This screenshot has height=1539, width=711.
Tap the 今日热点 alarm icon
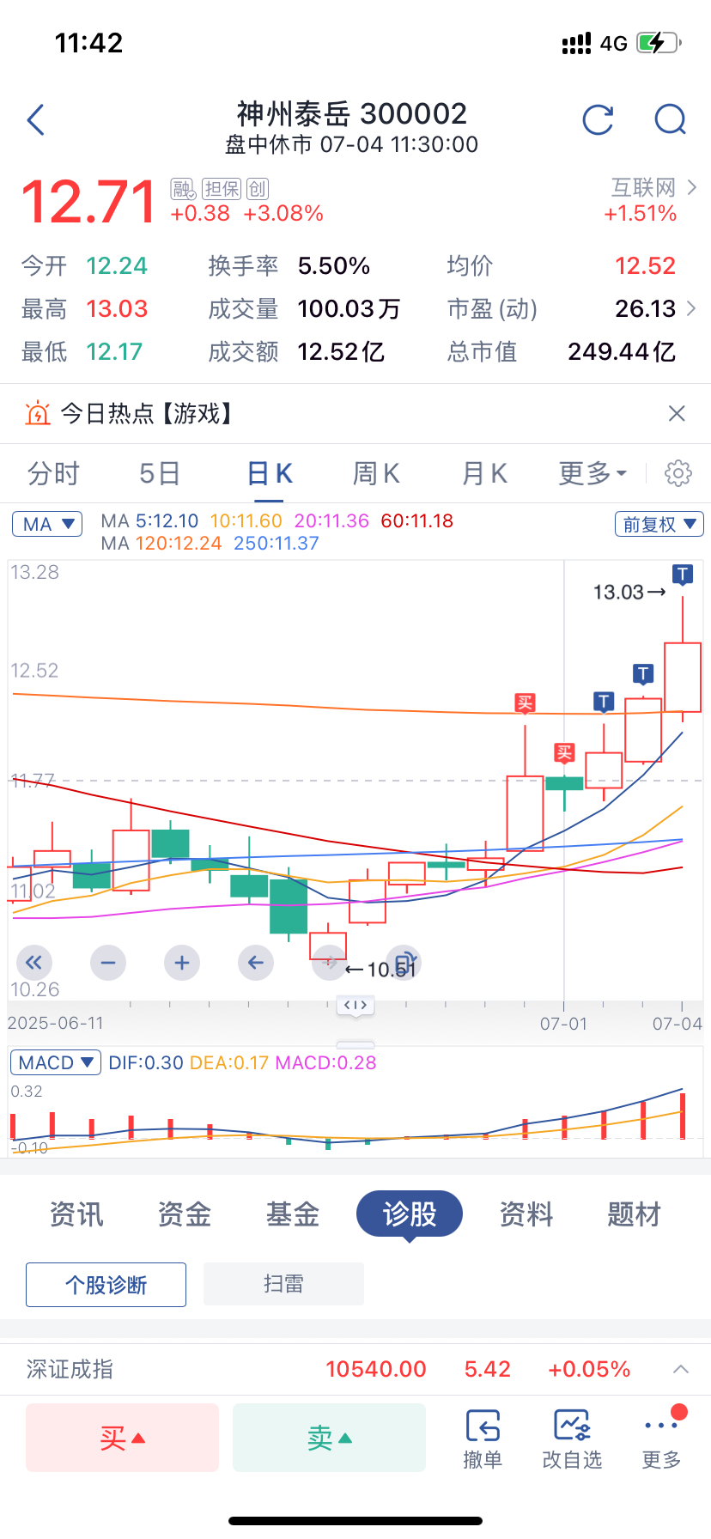[38, 414]
